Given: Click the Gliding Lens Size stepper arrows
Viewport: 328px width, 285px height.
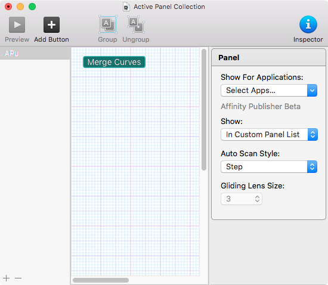Looking at the screenshot, I should [x=257, y=199].
